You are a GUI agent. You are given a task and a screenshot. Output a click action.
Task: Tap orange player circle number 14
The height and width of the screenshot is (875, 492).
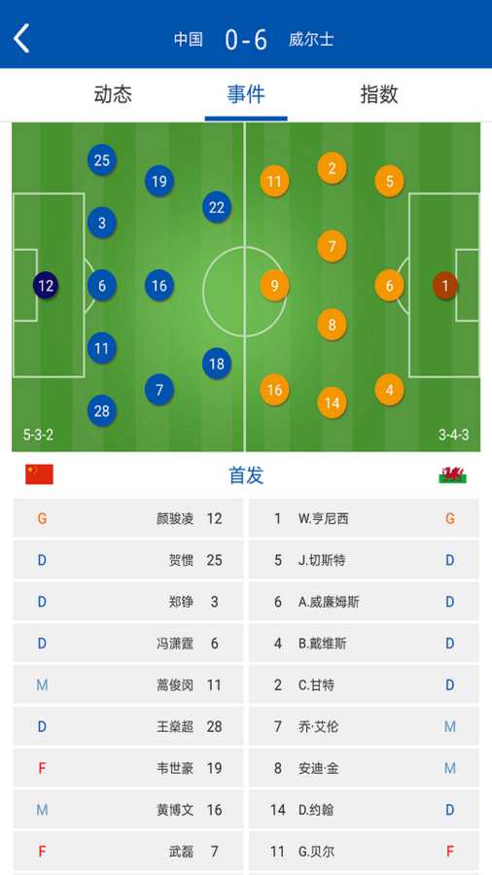coord(332,402)
